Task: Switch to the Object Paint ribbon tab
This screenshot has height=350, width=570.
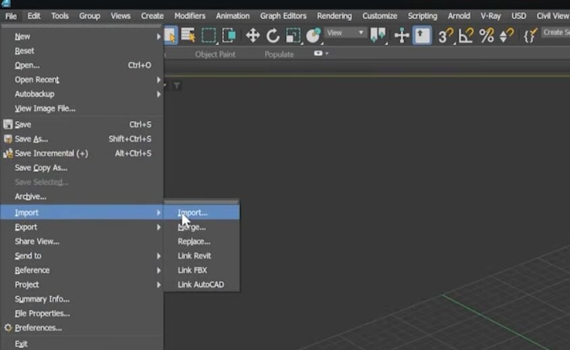Action: (215, 54)
